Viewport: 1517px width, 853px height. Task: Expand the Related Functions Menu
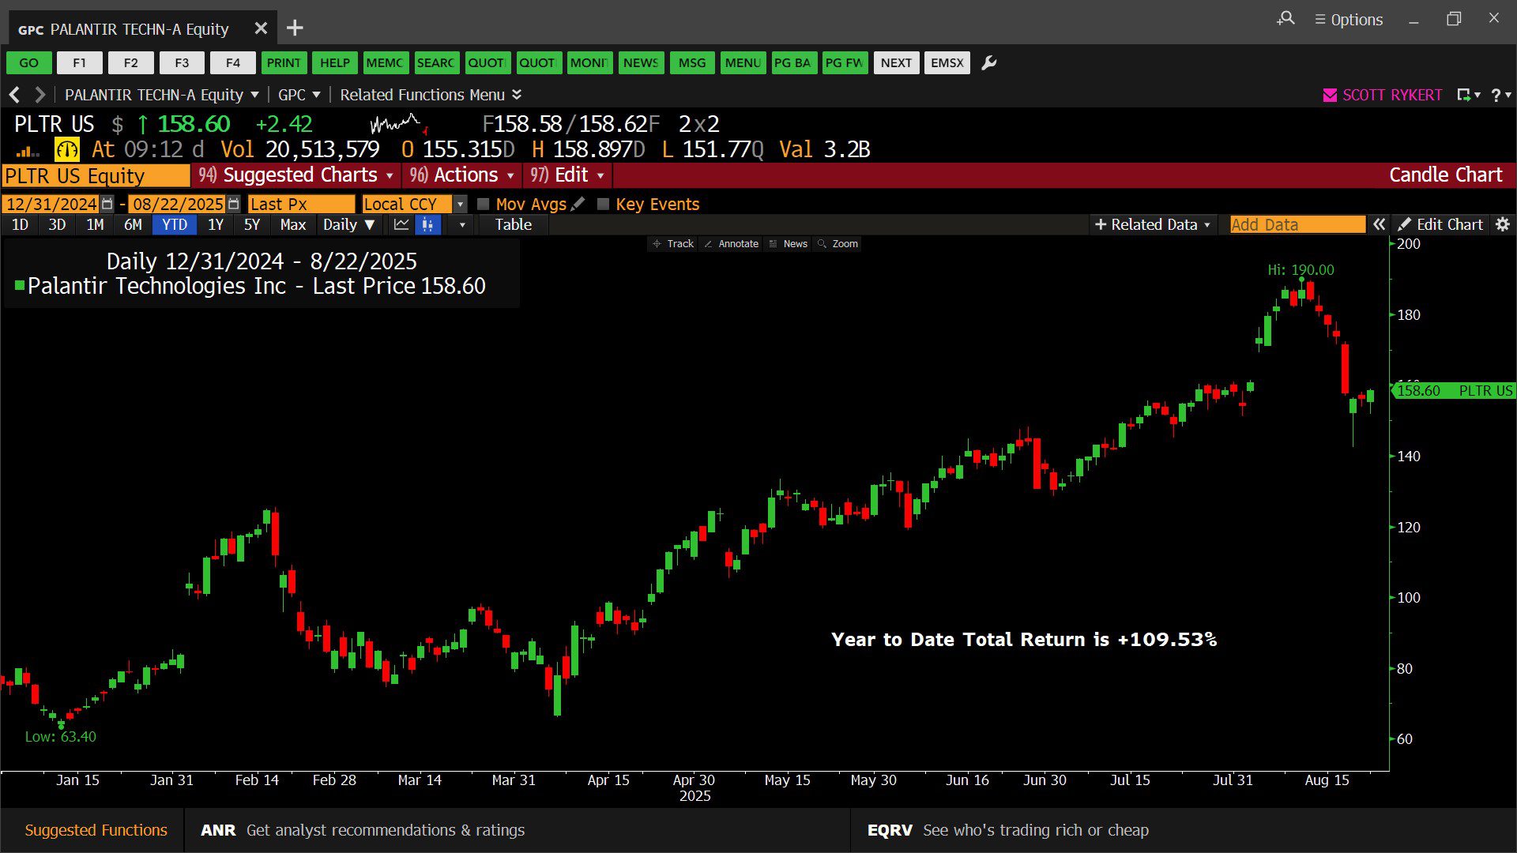[431, 95]
